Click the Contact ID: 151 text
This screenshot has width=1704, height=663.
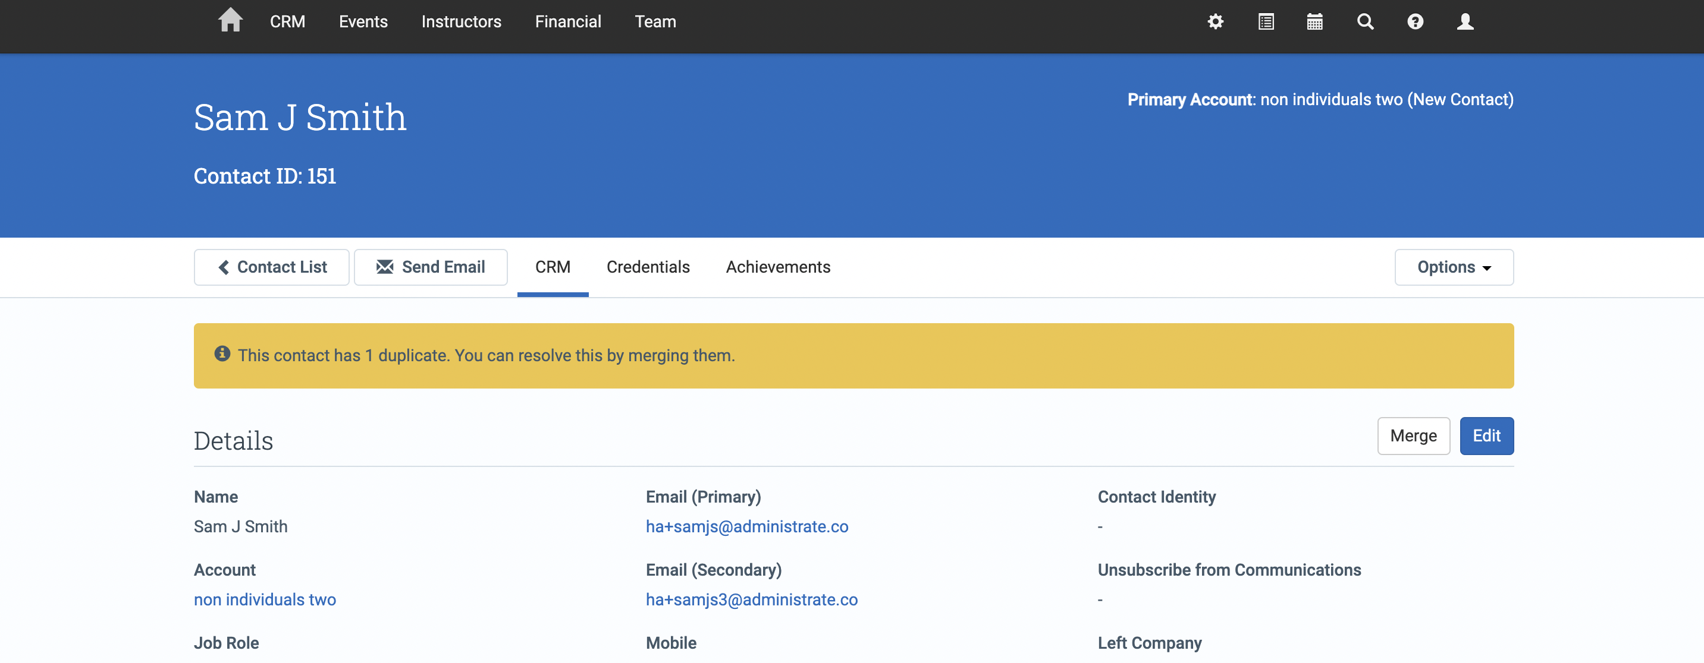(x=265, y=176)
